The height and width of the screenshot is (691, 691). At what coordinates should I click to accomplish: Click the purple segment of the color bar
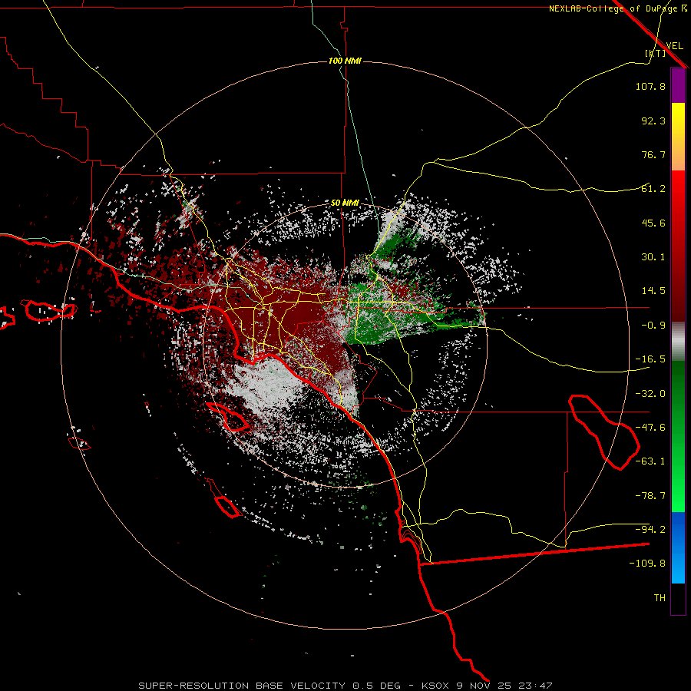(678, 85)
